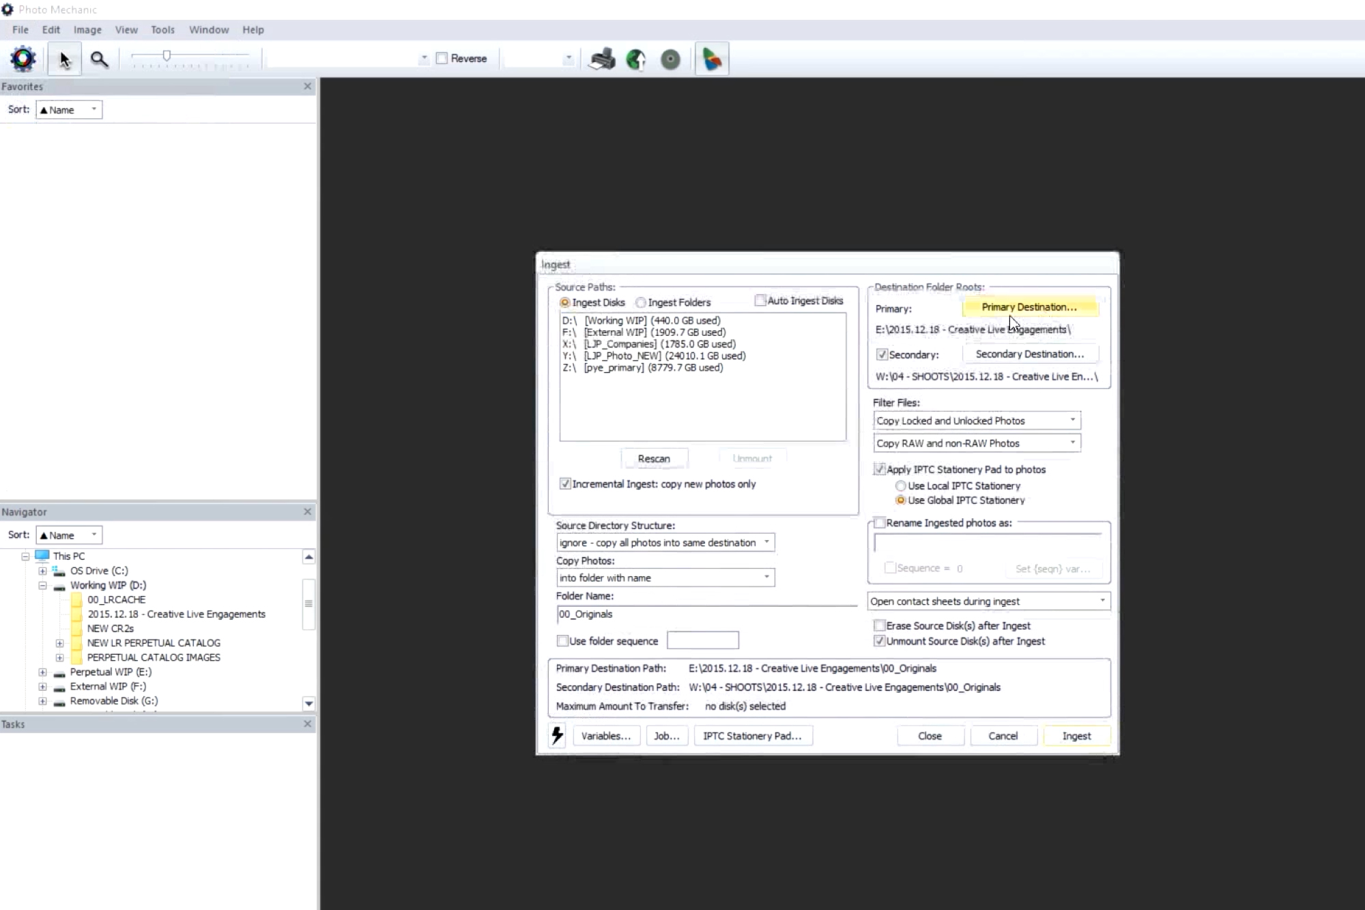Enable Auto Ingest Disks checkbox
The height and width of the screenshot is (910, 1365).
pos(760,300)
